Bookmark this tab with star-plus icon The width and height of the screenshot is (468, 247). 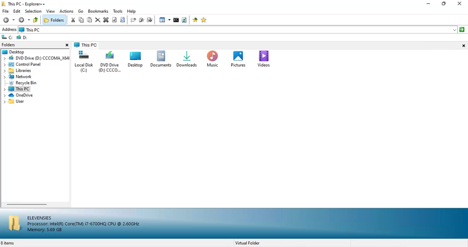(195, 20)
